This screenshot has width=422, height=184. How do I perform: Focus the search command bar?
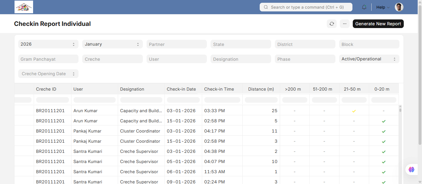306,7
